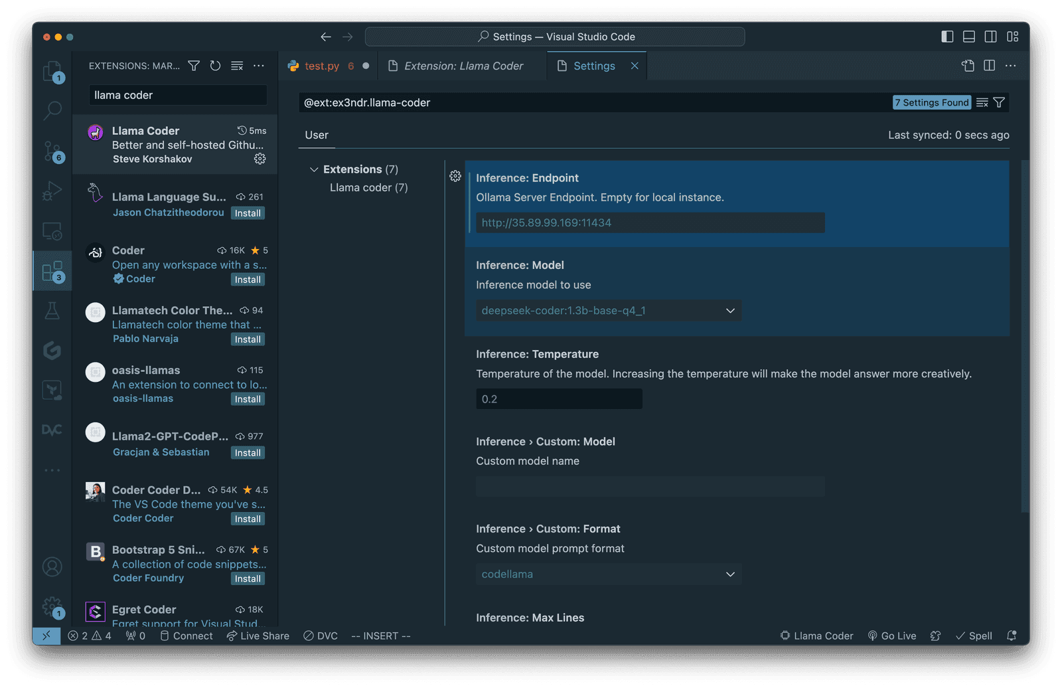Toggle the secondary side bar
The width and height of the screenshot is (1062, 688).
pyautogui.click(x=990, y=37)
